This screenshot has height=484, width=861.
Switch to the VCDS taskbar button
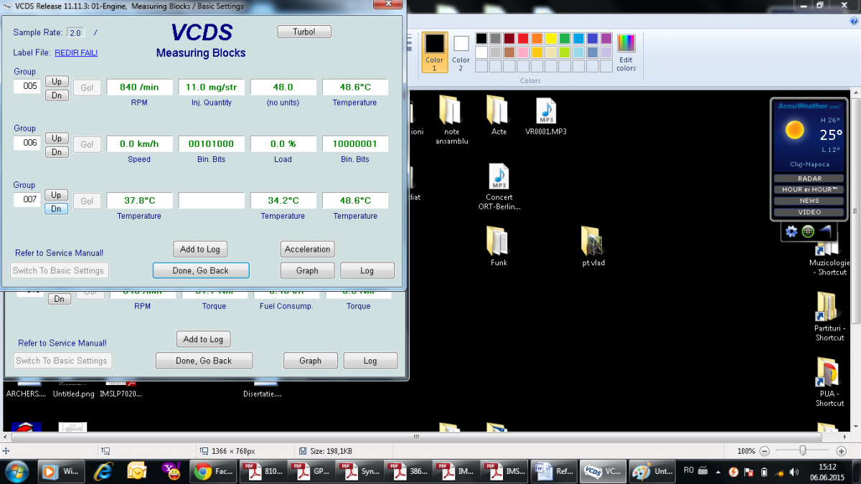(602, 471)
